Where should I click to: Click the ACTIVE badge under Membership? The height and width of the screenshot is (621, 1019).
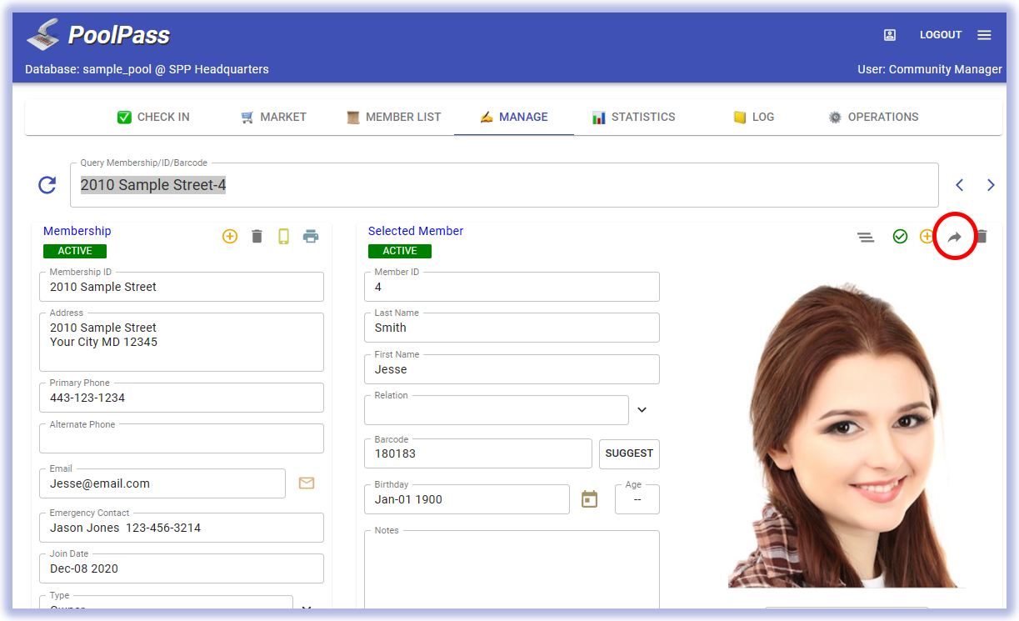point(75,251)
